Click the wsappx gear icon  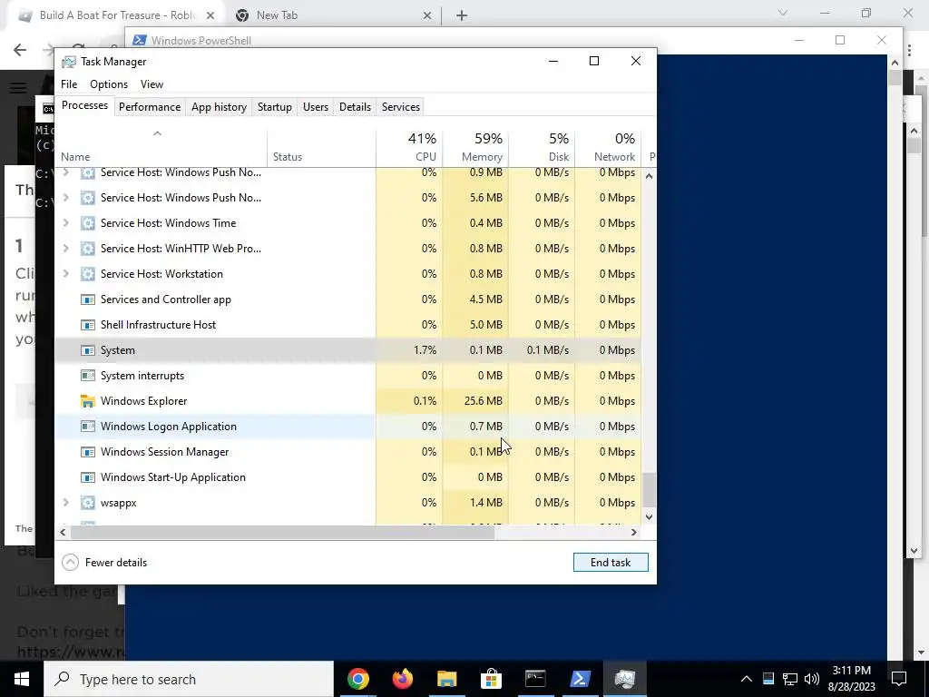click(88, 503)
